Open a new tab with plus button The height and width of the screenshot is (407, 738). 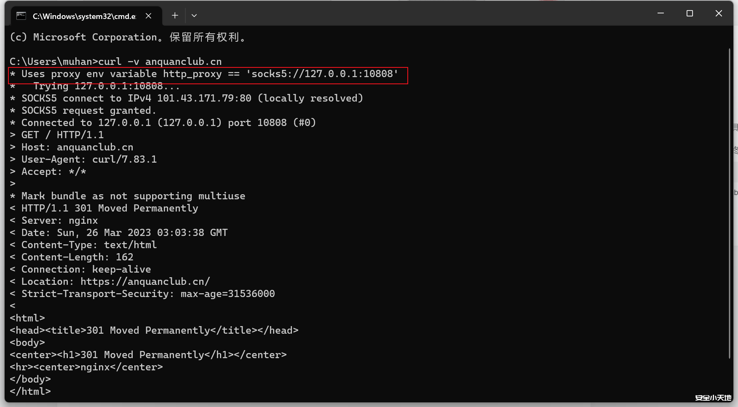click(175, 16)
